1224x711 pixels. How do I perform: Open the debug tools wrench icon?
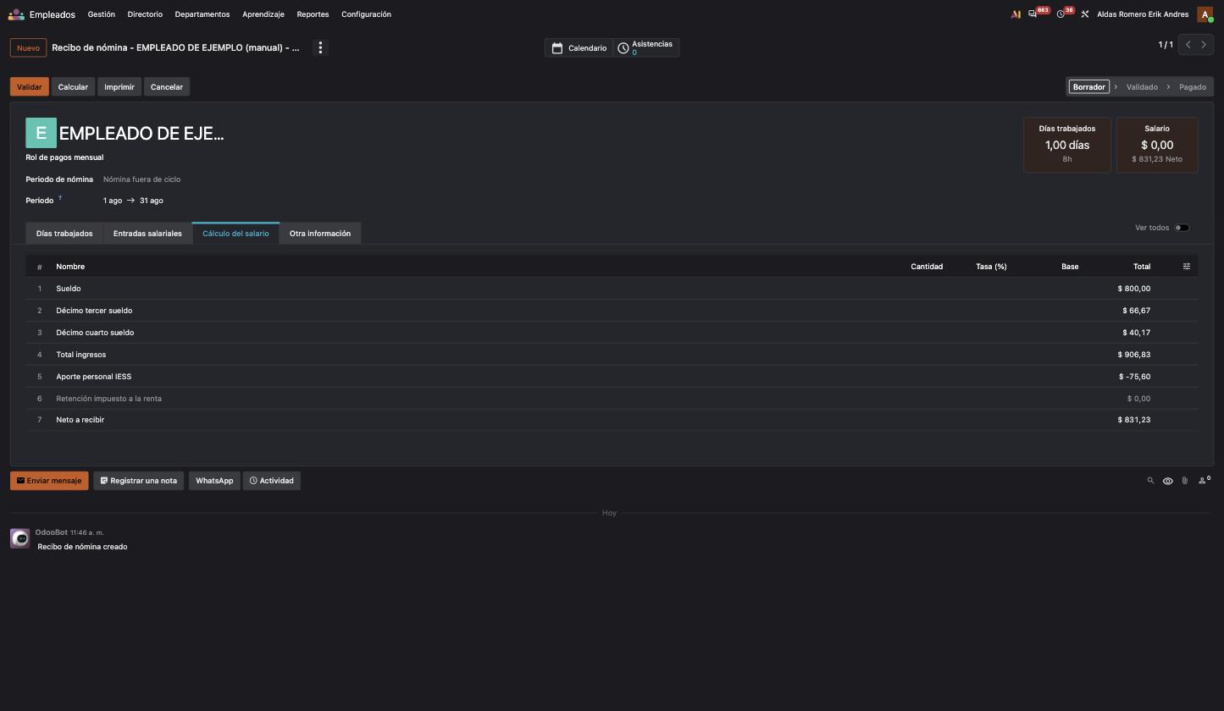(1084, 14)
